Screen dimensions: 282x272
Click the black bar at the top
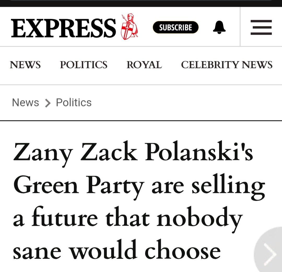[x=141, y=3]
